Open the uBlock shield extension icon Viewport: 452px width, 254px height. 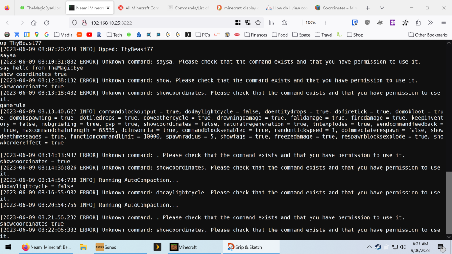pos(367,23)
